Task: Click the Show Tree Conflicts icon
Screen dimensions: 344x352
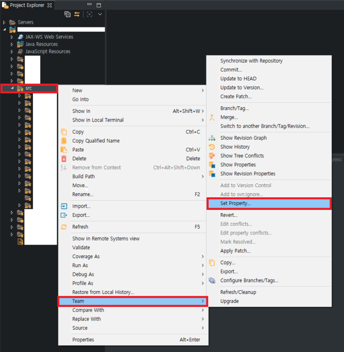Action: (x=212, y=156)
